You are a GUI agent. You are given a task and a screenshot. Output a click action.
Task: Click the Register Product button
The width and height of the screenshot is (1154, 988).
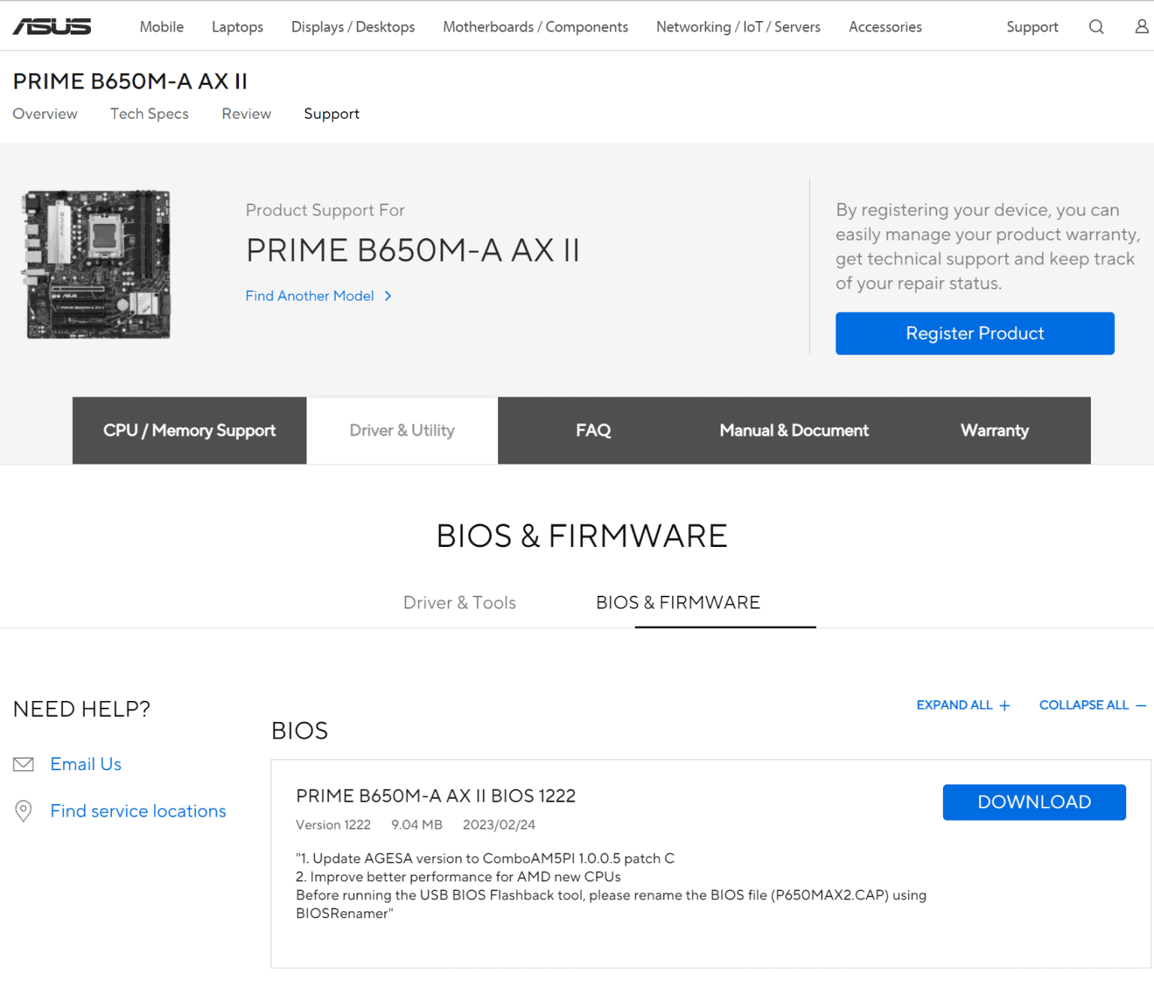coord(974,334)
